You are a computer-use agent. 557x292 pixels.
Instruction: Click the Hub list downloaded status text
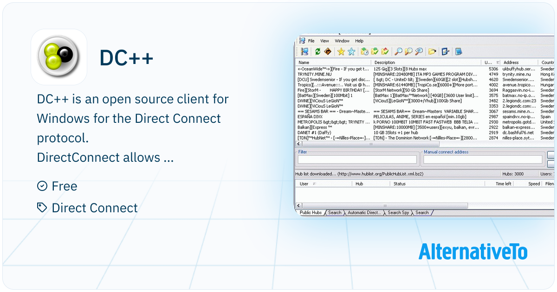358,174
